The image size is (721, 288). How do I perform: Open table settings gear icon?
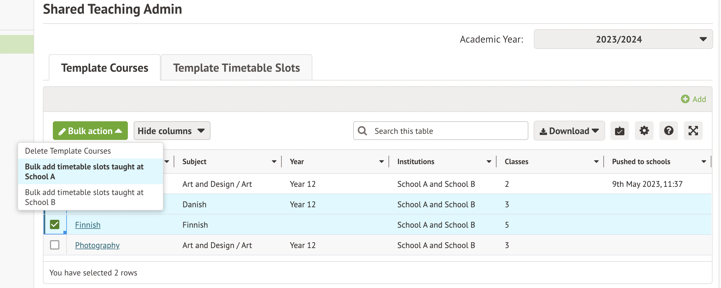pos(644,131)
